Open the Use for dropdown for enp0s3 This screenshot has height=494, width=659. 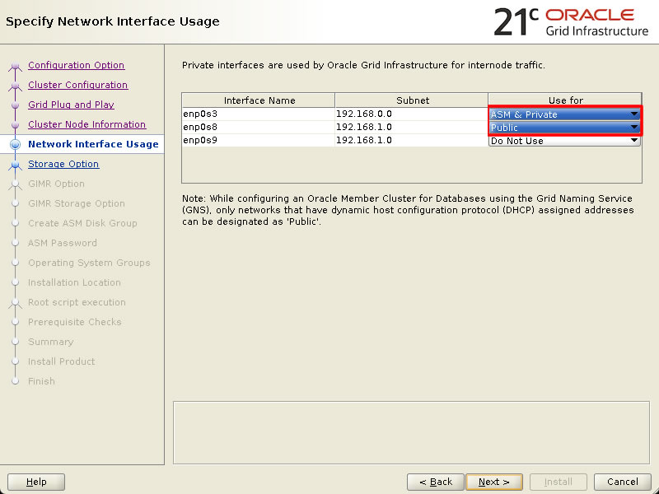(x=564, y=114)
